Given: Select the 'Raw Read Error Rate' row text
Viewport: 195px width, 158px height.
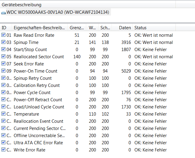Looking at the screenshot, I should (34, 35).
